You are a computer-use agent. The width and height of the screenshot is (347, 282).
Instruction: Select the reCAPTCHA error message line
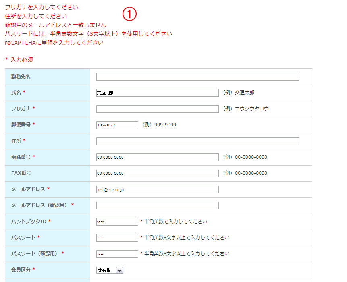coord(54,43)
